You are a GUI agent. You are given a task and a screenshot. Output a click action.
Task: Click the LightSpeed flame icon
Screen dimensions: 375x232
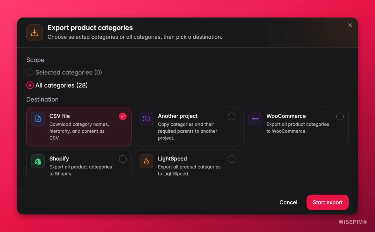point(146,161)
